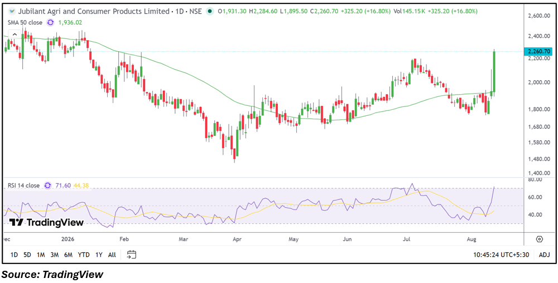Select the 1D time range
The width and height of the screenshot is (558, 283).
[15, 255]
